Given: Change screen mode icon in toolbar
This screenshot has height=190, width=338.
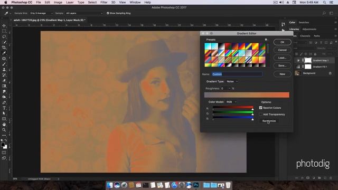Looking at the screenshot, I should click(4, 158).
